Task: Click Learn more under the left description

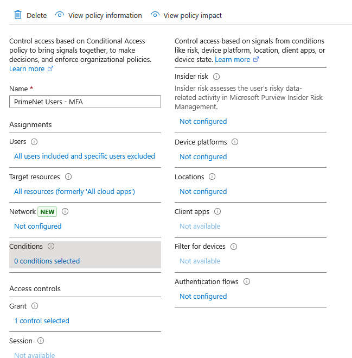Action: click(x=27, y=69)
